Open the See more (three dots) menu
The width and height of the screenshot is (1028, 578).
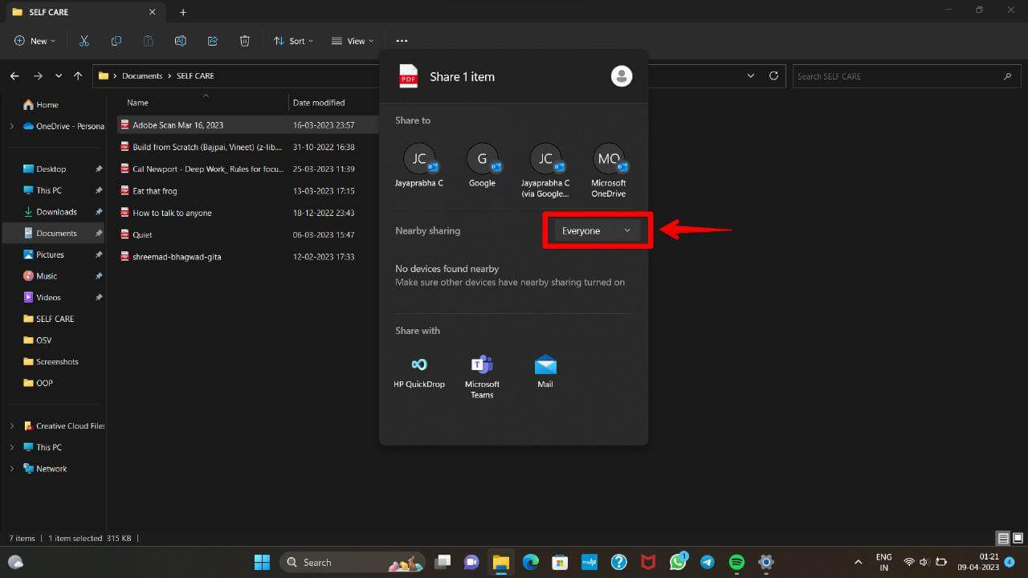point(402,41)
